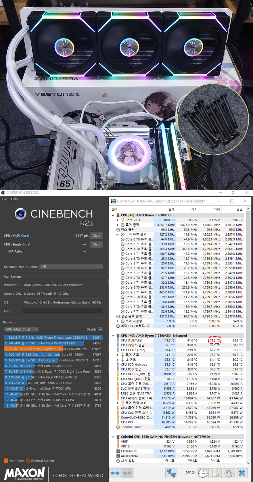Click clock icon beside Core 0 T0 row
Screen dimensions: 253x482
[x=122, y=239]
